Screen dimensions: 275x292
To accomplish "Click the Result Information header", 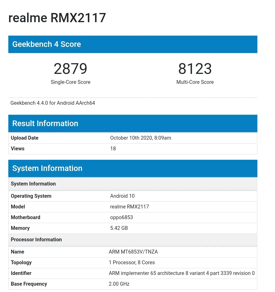I will pos(133,124).
